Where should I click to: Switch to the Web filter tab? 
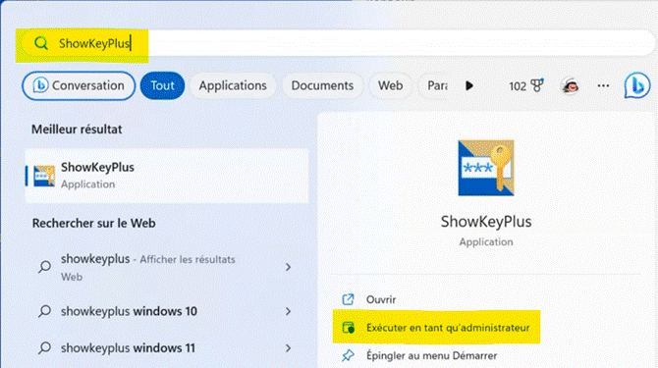click(x=390, y=86)
